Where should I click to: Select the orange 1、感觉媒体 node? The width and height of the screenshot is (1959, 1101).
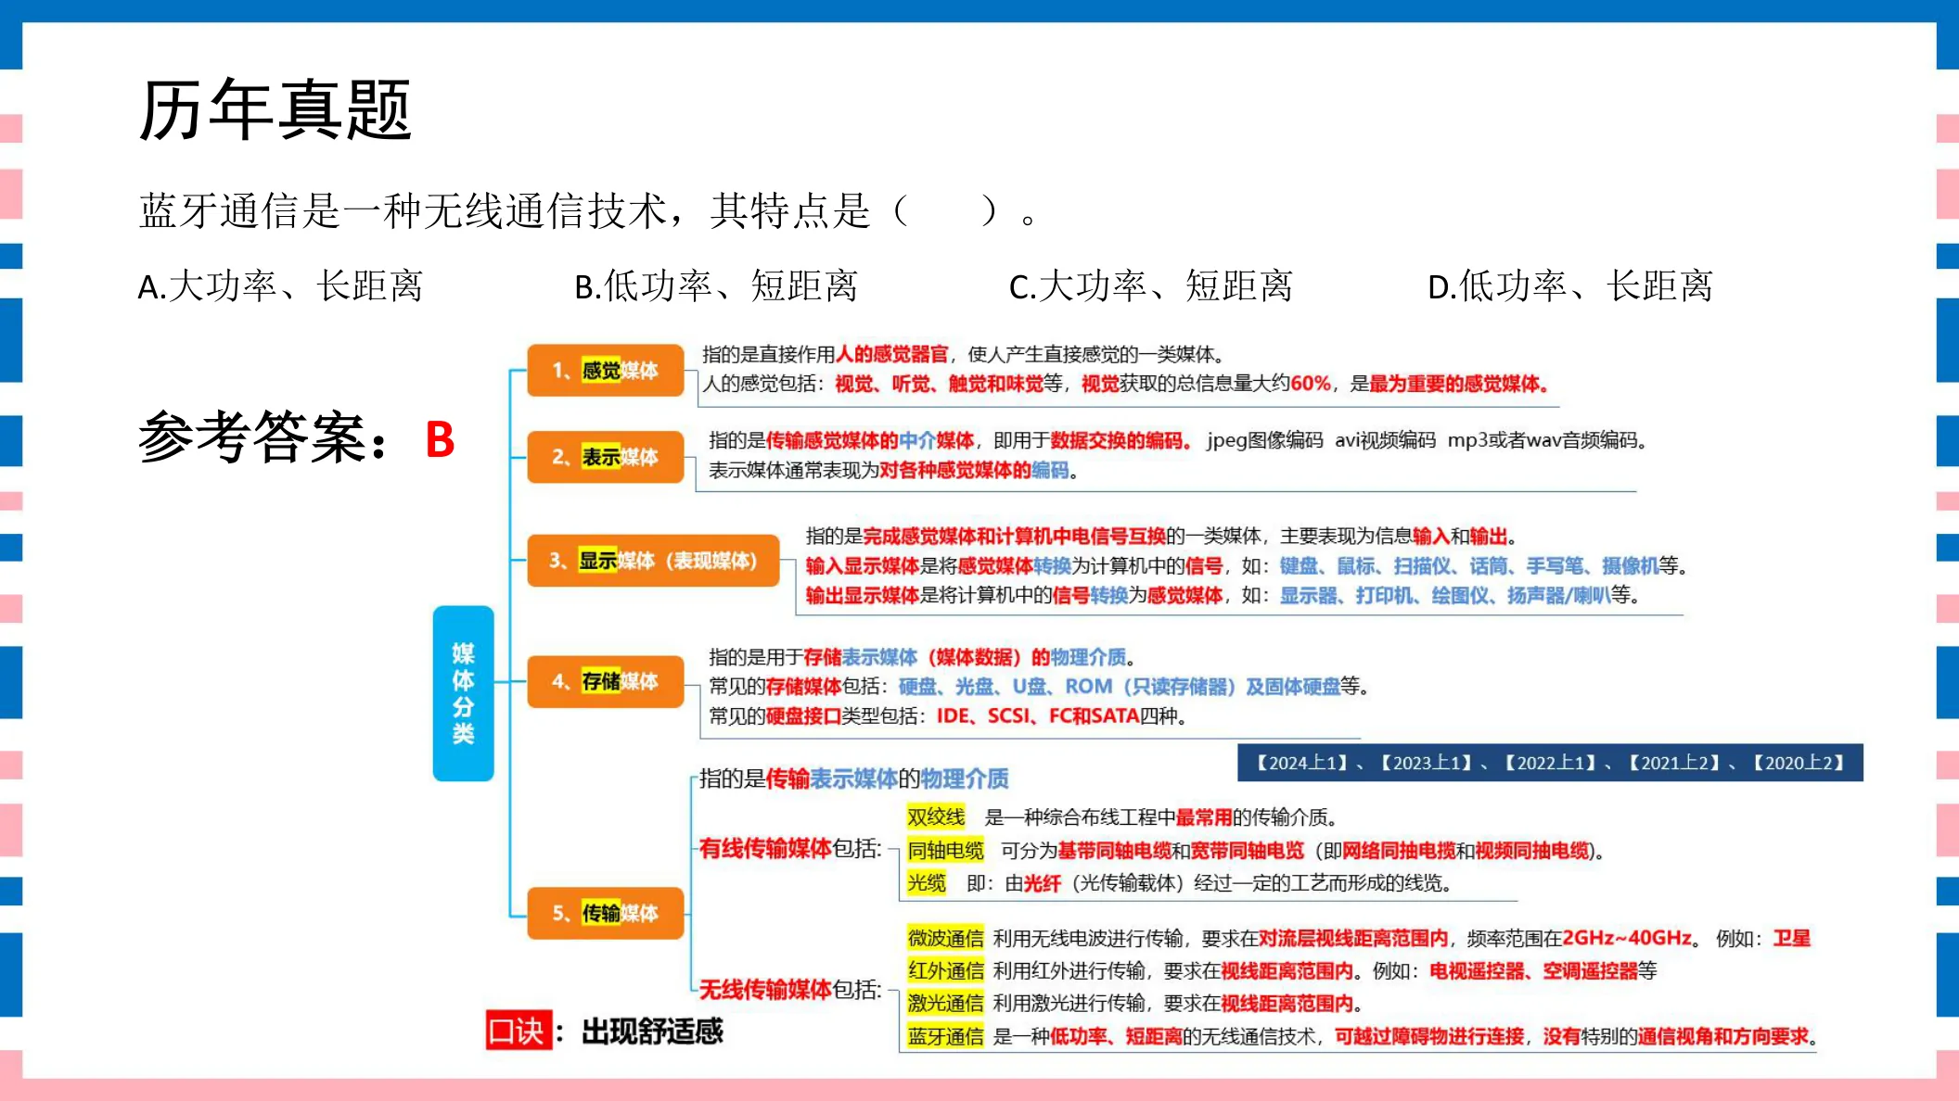pyautogui.click(x=606, y=371)
